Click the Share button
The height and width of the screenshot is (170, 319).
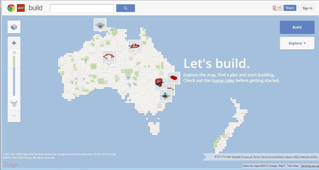tap(290, 8)
